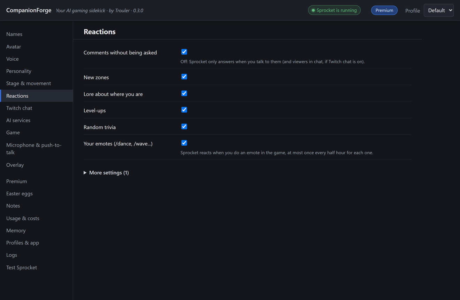The height and width of the screenshot is (300, 460).
Task: Open Microphone & push-to-talk settings
Action: pyautogui.click(x=36, y=149)
